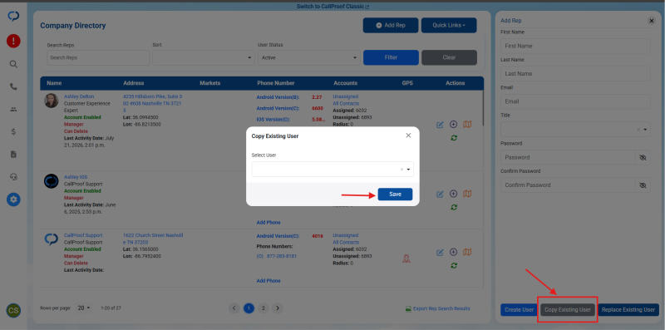665x330 pixels.
Task: Click the CallProof logo in sidebar
Action: click(x=13, y=17)
